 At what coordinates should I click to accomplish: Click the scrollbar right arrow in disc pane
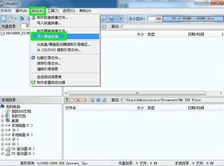click(x=221, y=93)
